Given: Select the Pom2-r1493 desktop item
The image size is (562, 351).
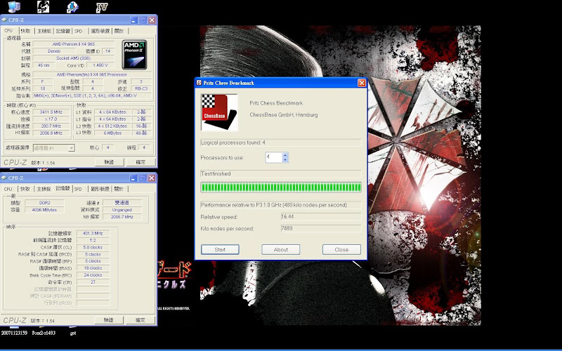Looking at the screenshot, I should [44, 333].
